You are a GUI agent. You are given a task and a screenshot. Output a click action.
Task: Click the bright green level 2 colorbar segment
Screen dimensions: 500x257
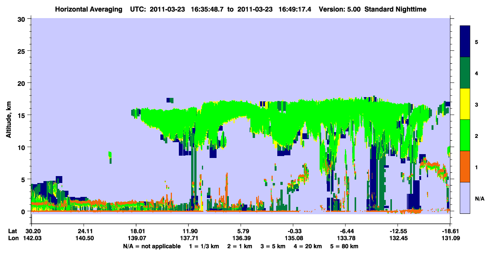(465, 135)
